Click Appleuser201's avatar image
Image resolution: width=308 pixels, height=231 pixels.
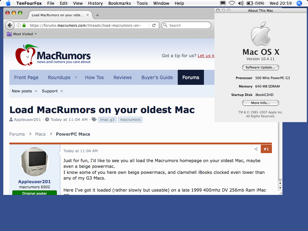click(x=35, y=162)
